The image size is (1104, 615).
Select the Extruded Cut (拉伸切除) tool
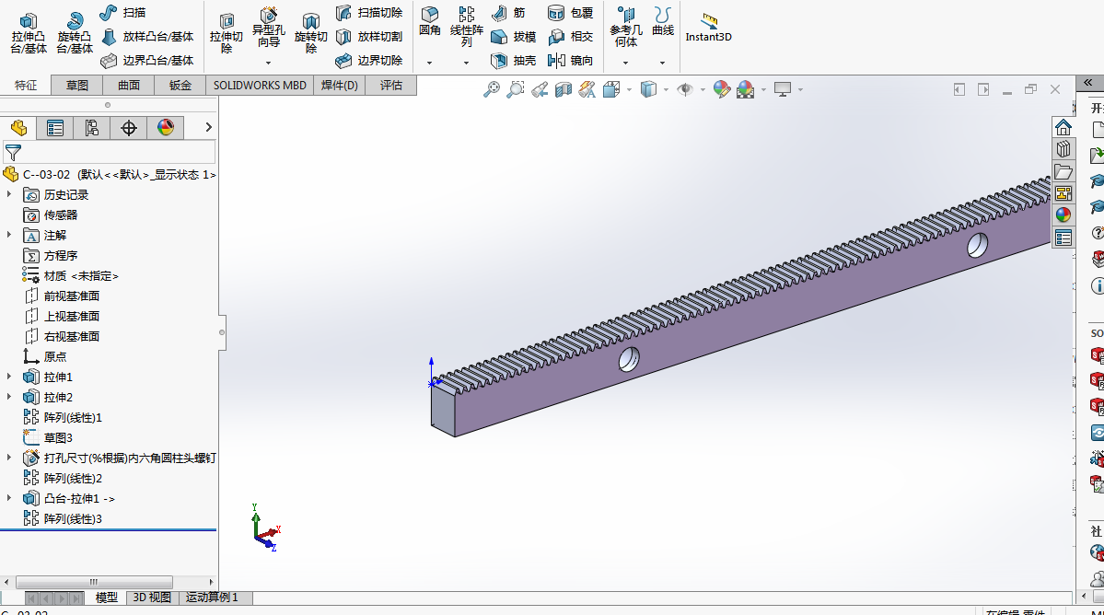(226, 32)
